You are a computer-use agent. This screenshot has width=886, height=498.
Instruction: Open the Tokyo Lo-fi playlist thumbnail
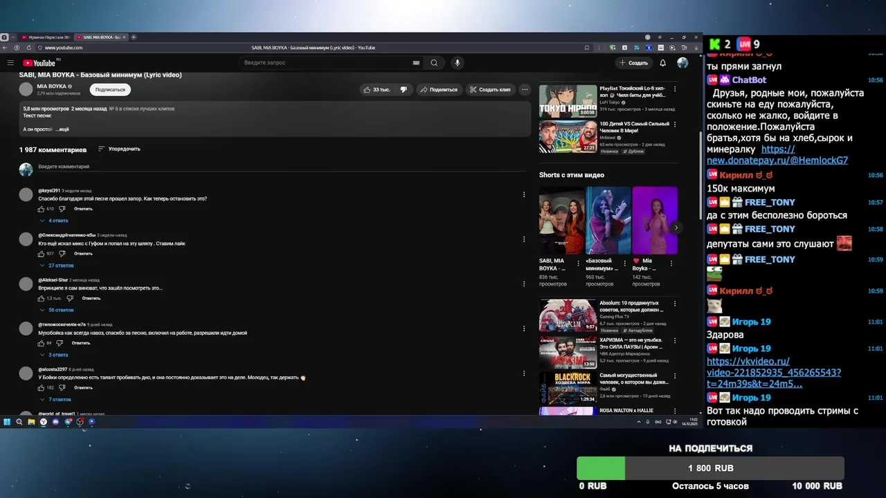coord(568,100)
